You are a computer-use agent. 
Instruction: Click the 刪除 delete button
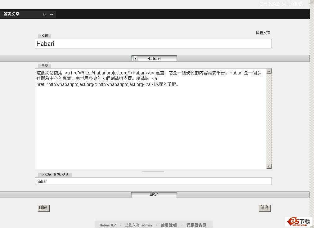pyautogui.click(x=43, y=208)
